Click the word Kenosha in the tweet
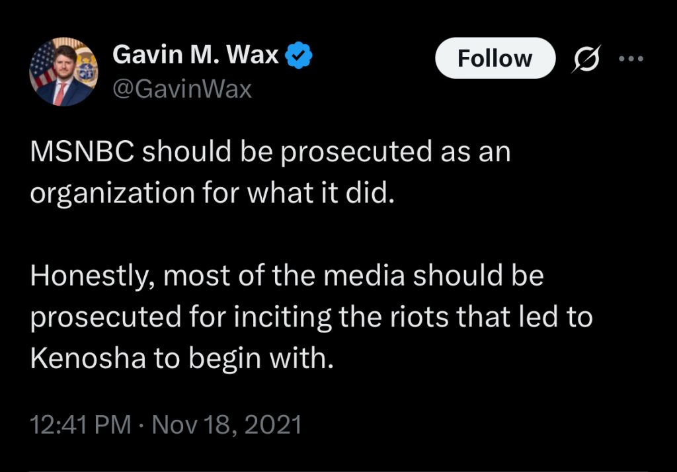 click(x=85, y=358)
